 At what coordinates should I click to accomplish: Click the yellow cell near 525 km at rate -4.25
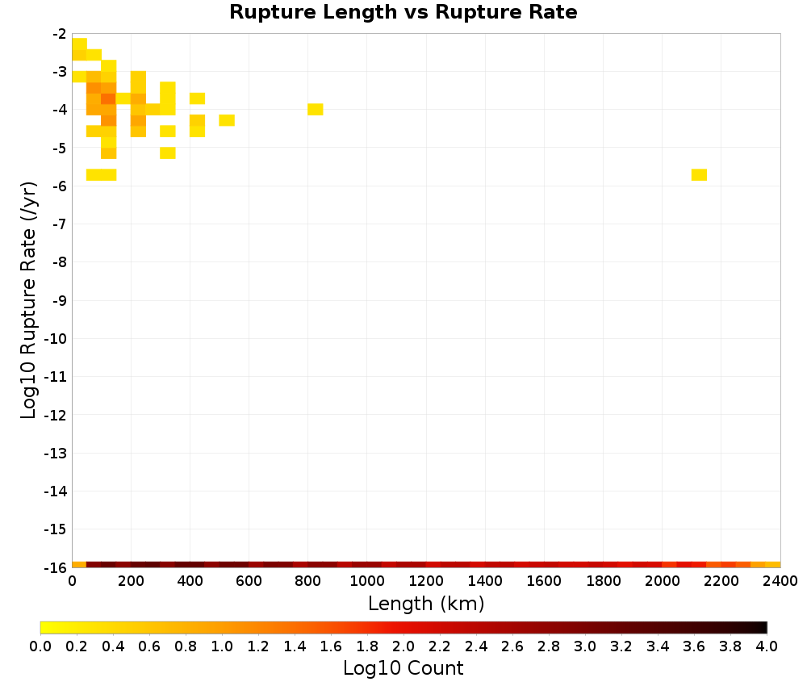pos(227,120)
